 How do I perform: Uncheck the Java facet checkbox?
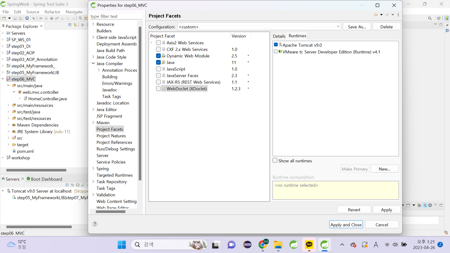tap(159, 63)
